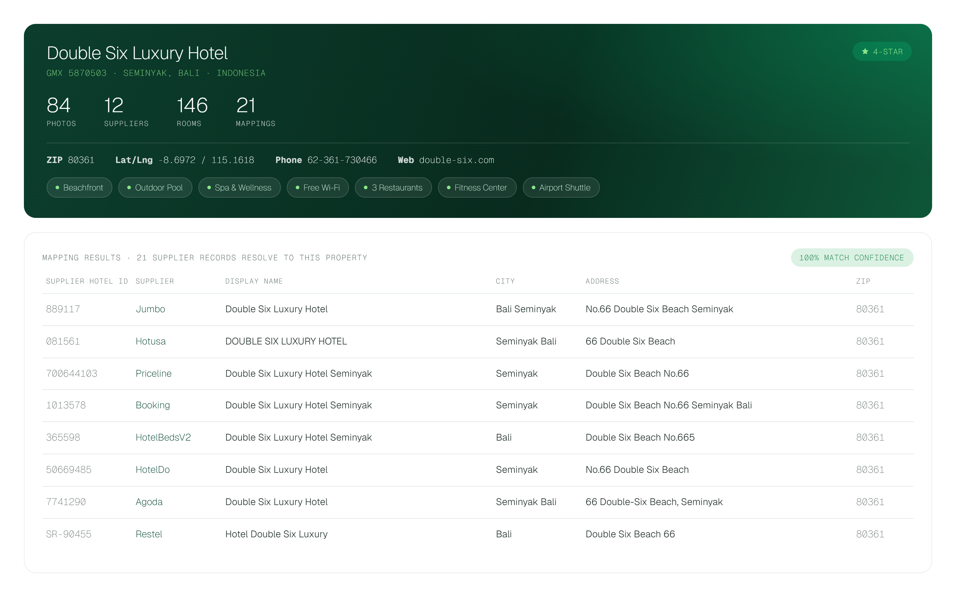Click ZIP 80361 in the Restel row
This screenshot has height=597, width=956.
[x=870, y=534]
